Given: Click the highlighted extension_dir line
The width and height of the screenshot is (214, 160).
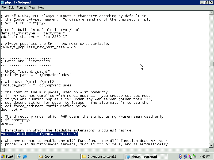Looking at the screenshot, I should coord(39,134).
